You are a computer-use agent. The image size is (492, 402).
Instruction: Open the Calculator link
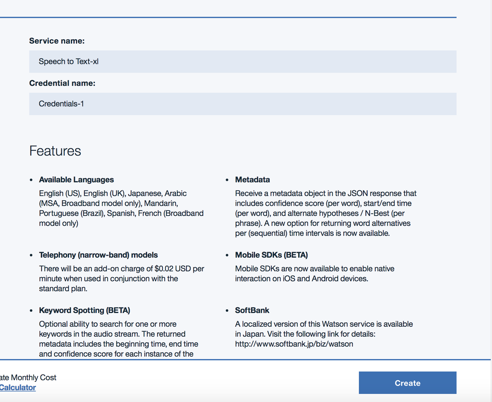click(18, 387)
